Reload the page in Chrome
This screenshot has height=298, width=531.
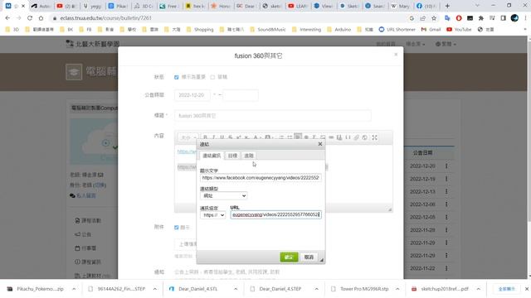[30, 18]
